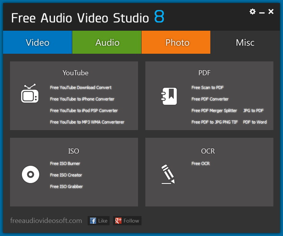This screenshot has width=283, height=236.
Task: Launch Free OCR
Action: tap(201, 163)
